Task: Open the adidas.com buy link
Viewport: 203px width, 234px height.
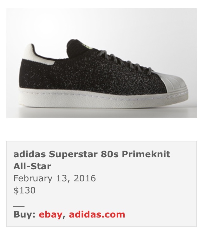Action: (x=97, y=214)
